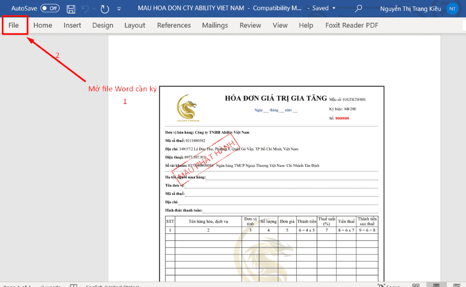The height and width of the screenshot is (287, 466).
Task: Click the Mẫu số: 01GTKT0/001 text
Action: pyautogui.click(x=347, y=100)
